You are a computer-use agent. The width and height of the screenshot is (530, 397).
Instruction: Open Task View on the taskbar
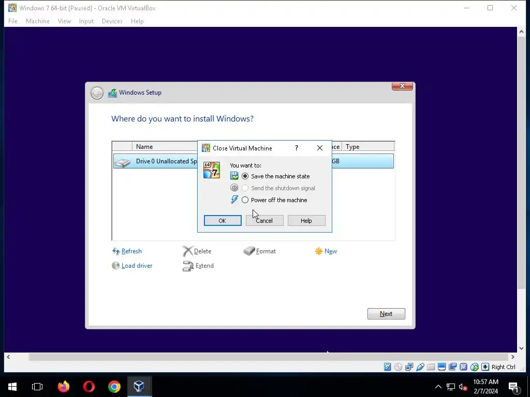(x=37, y=387)
